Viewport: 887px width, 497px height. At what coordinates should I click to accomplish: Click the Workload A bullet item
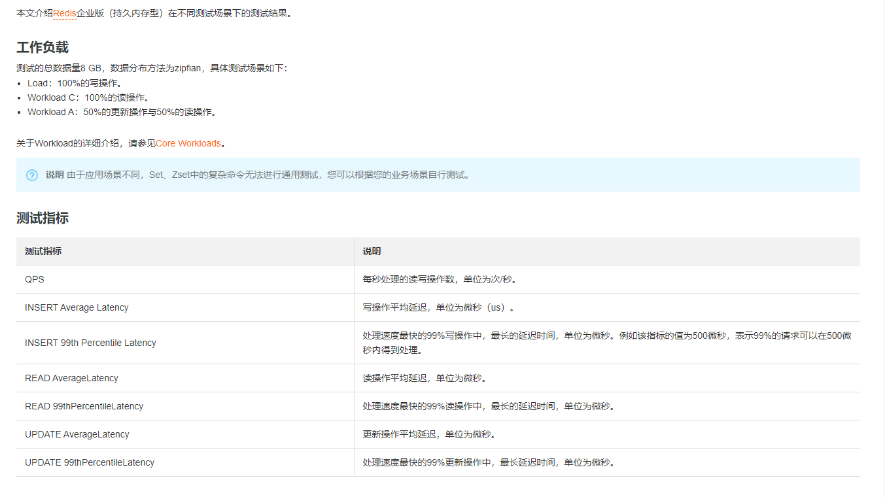122,112
